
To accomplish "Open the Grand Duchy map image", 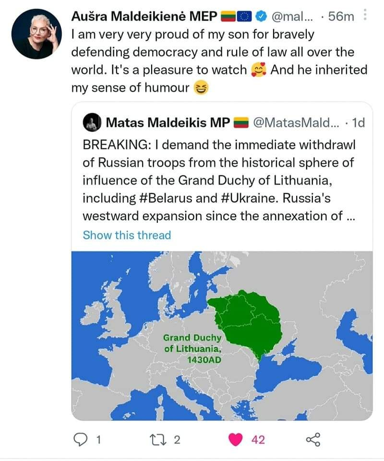I will [222, 336].
